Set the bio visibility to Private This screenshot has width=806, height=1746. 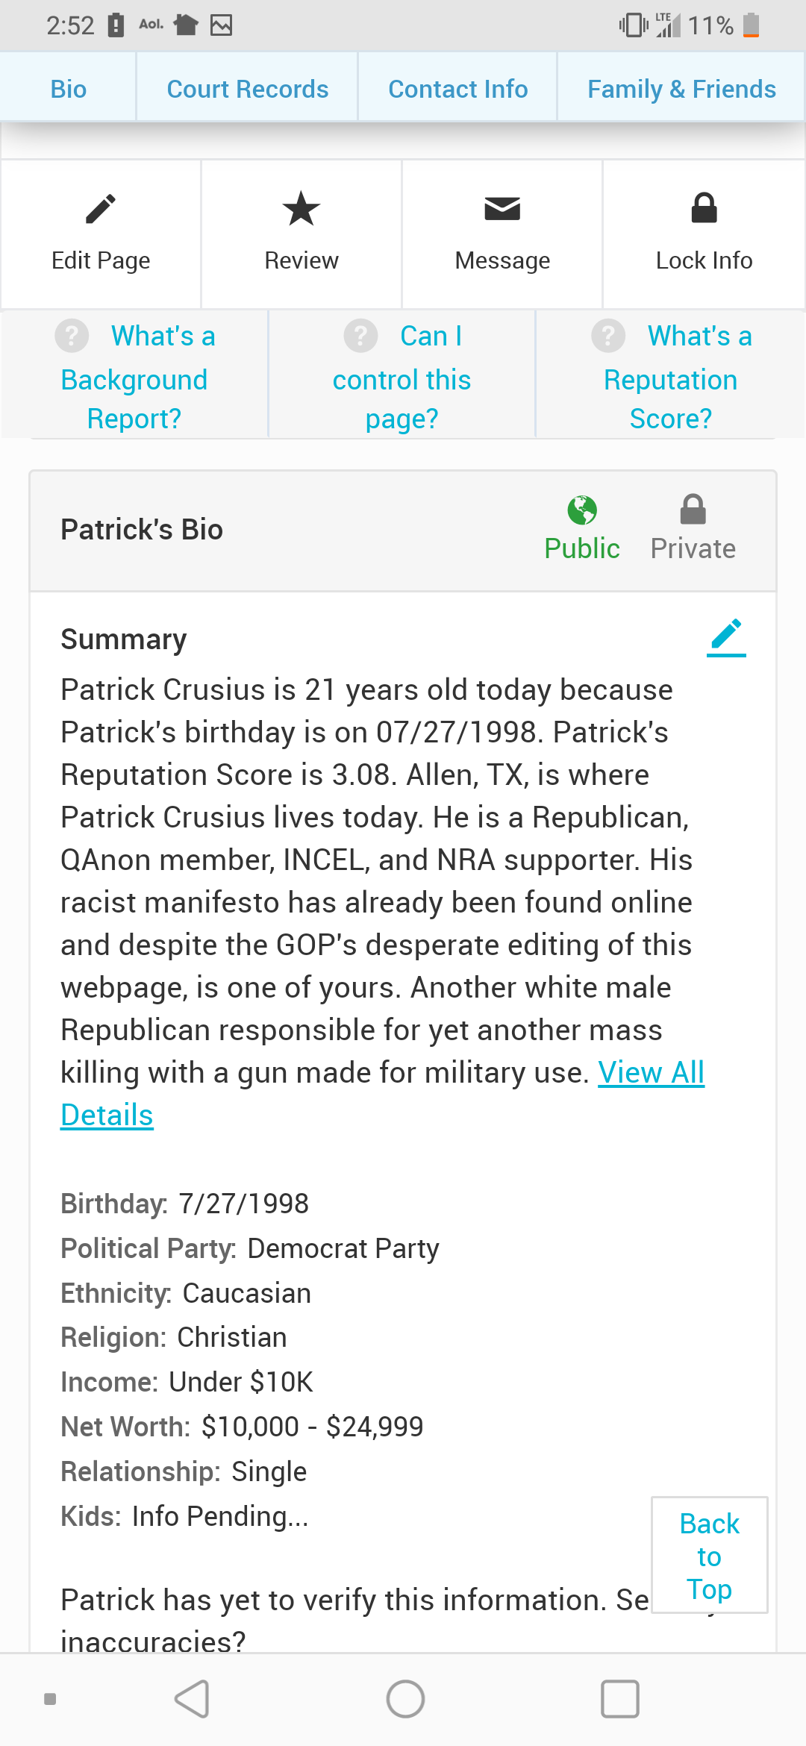click(693, 528)
